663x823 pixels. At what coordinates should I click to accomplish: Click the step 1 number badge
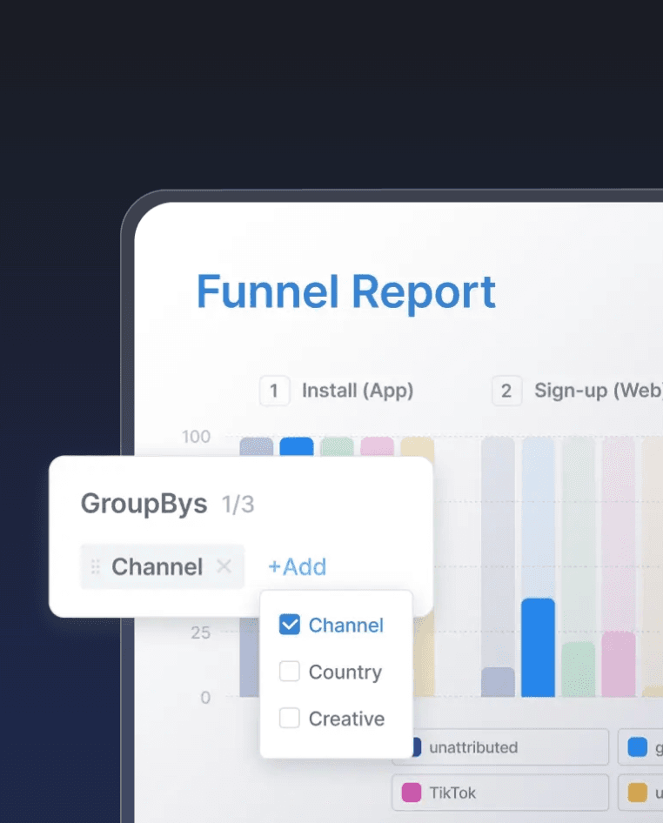274,391
